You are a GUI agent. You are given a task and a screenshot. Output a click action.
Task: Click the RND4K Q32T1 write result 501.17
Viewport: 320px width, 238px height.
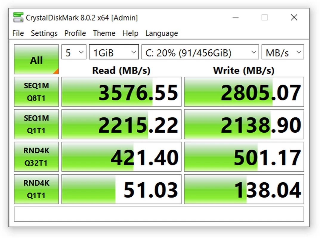click(244, 156)
